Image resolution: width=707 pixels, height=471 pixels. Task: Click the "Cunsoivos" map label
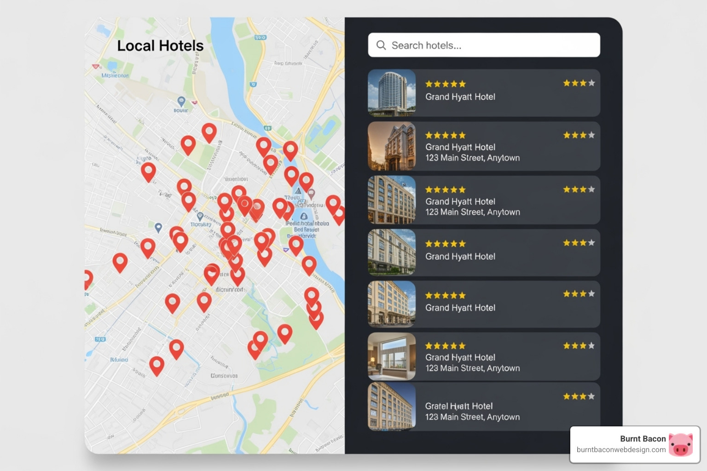(x=224, y=376)
